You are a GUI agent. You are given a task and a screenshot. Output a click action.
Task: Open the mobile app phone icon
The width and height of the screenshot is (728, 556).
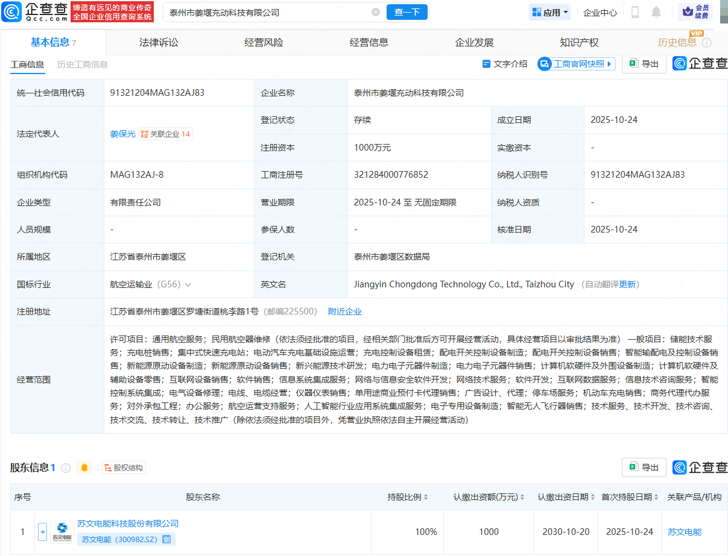point(635,12)
